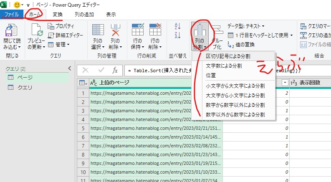The width and height of the screenshot is (331, 182).
Task: Select the 表示回数 column header
Action: click(310, 83)
